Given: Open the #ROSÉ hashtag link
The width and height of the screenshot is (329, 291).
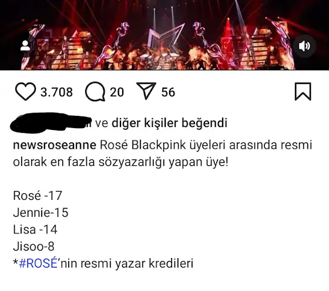Looking at the screenshot, I should tap(38, 263).
